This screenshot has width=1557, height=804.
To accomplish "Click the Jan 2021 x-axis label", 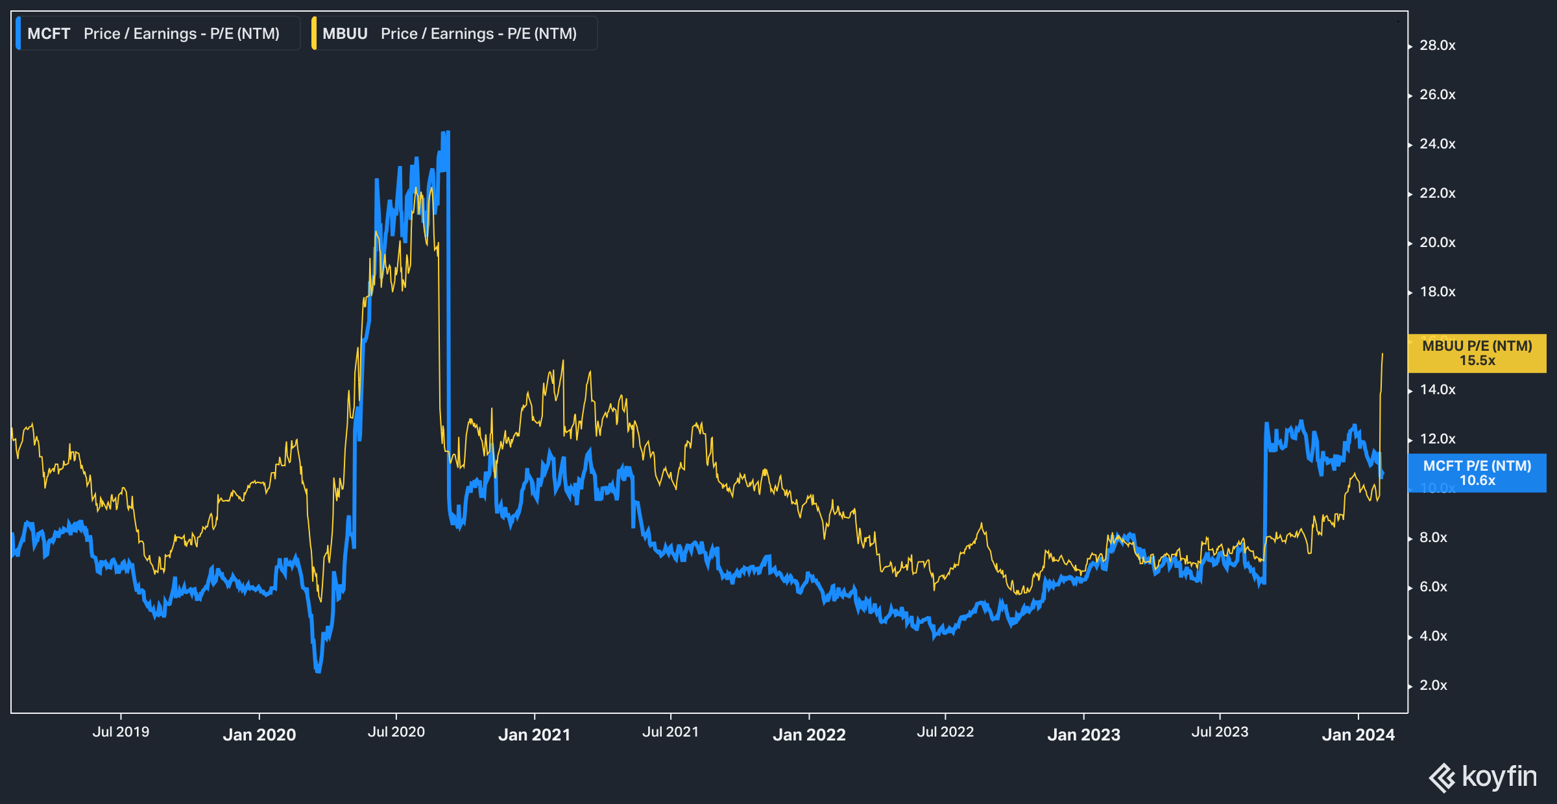I will pyautogui.click(x=534, y=735).
